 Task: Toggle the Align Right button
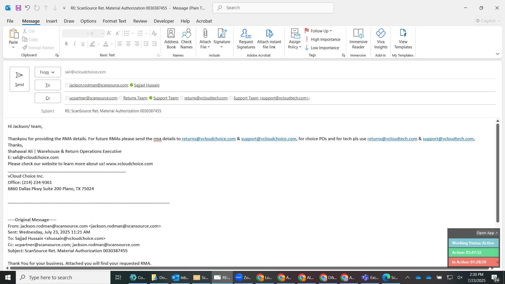coord(137,44)
